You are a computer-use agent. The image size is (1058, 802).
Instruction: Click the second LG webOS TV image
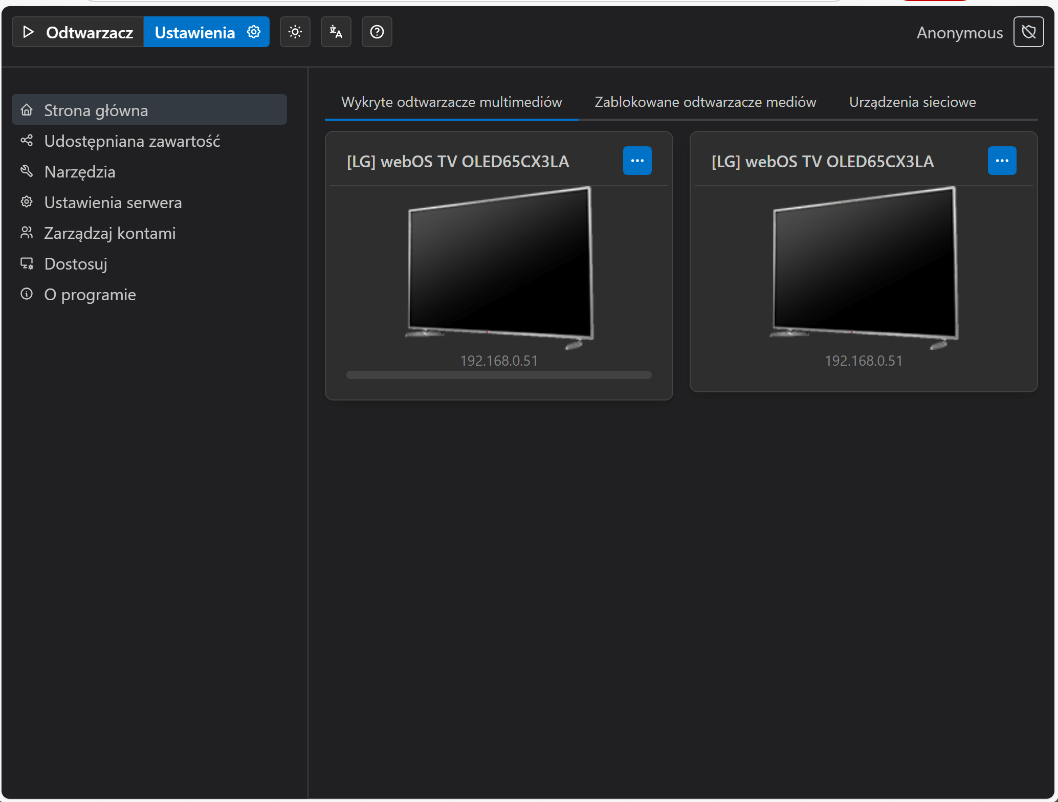[x=864, y=268]
